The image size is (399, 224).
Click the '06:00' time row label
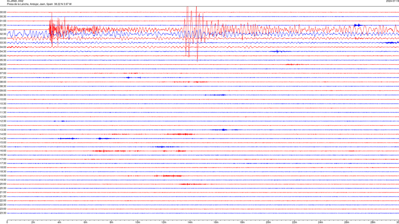click(3, 65)
